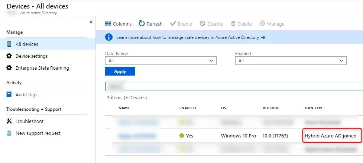This screenshot has width=363, height=163.
Task: Sort by VERSION column header
Action: [x=270, y=108]
